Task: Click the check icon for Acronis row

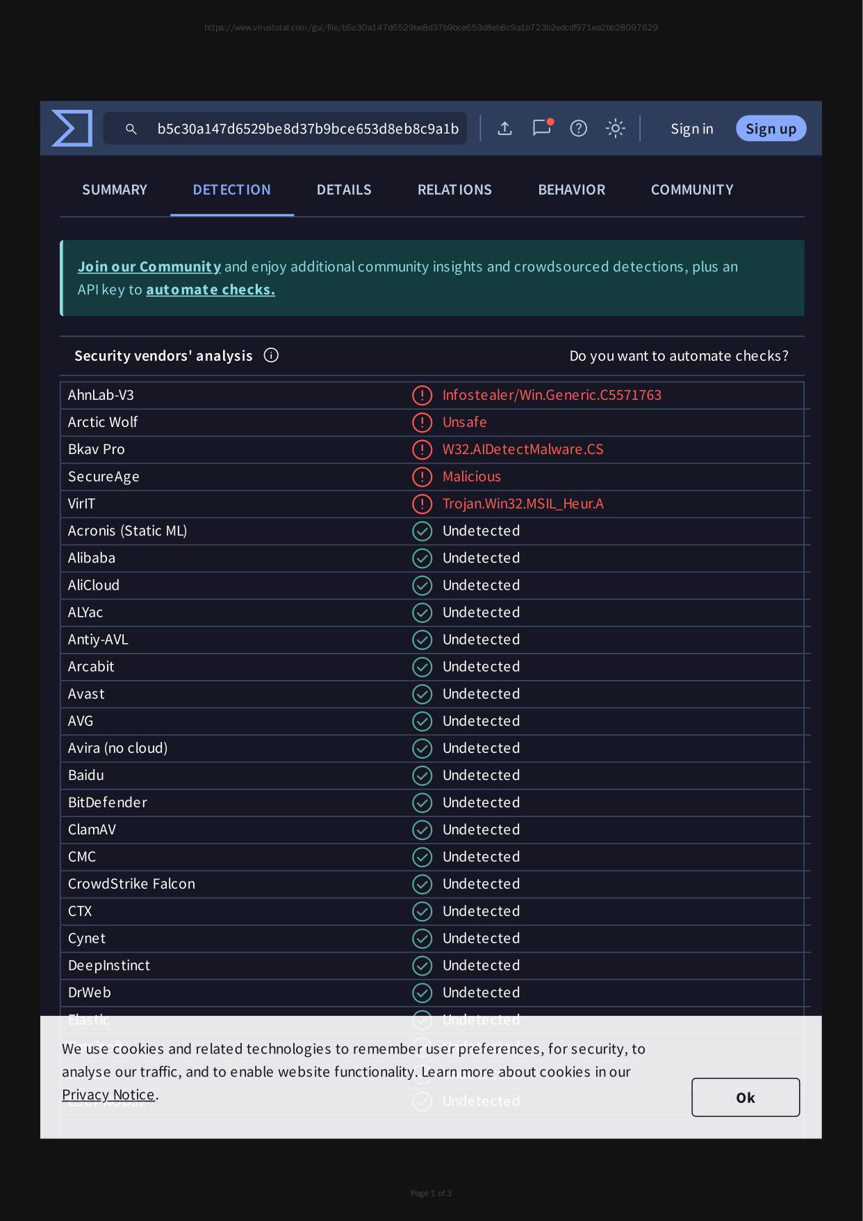Action: (422, 531)
